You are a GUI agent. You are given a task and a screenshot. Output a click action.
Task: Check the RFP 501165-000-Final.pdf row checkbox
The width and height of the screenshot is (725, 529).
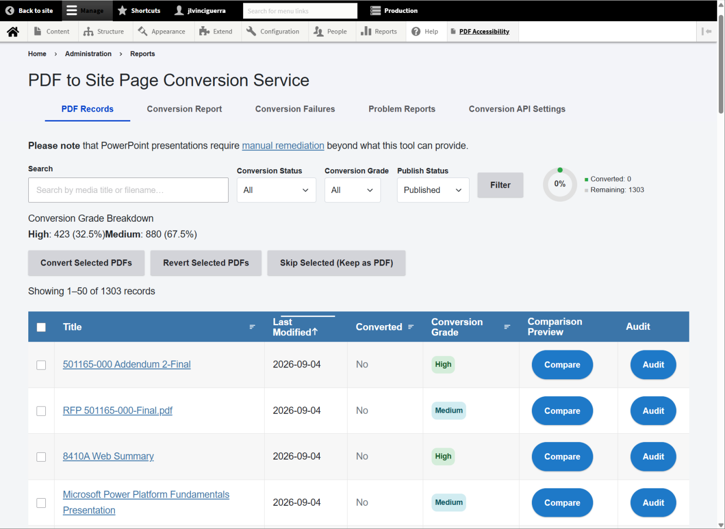click(x=41, y=411)
